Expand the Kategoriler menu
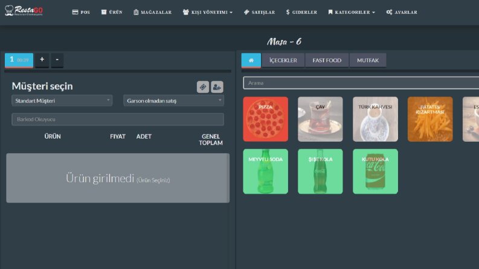The width and height of the screenshot is (479, 269). 352,12
